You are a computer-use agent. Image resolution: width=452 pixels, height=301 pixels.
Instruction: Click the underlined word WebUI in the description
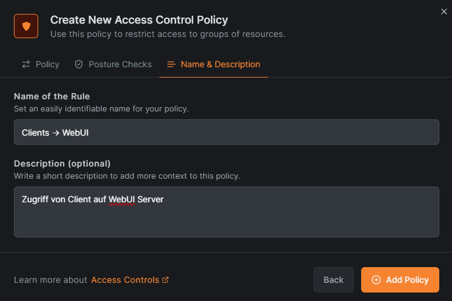[122, 199]
